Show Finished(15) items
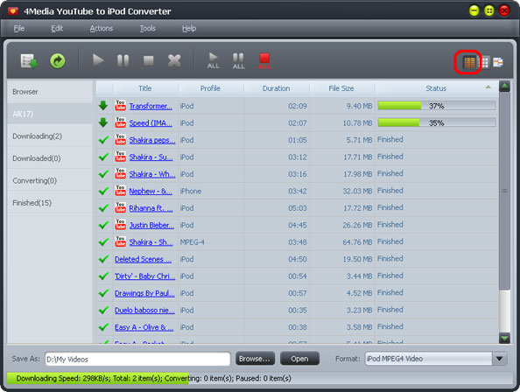520x392 pixels. (50, 202)
